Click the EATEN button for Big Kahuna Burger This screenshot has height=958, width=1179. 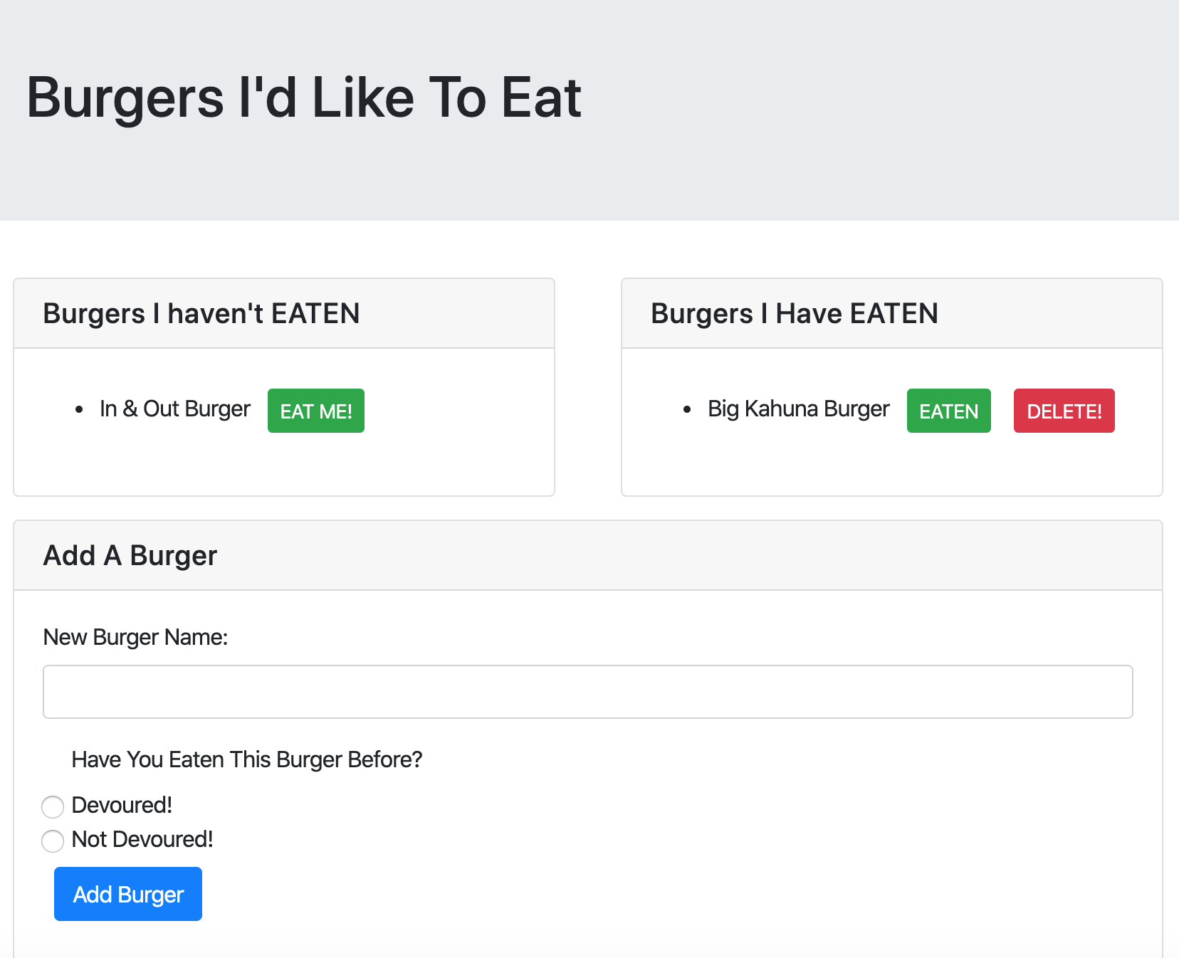click(x=948, y=411)
